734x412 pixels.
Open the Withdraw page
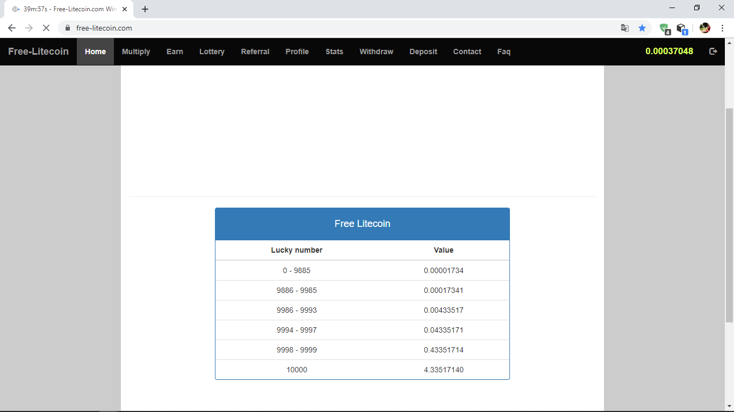coord(376,51)
